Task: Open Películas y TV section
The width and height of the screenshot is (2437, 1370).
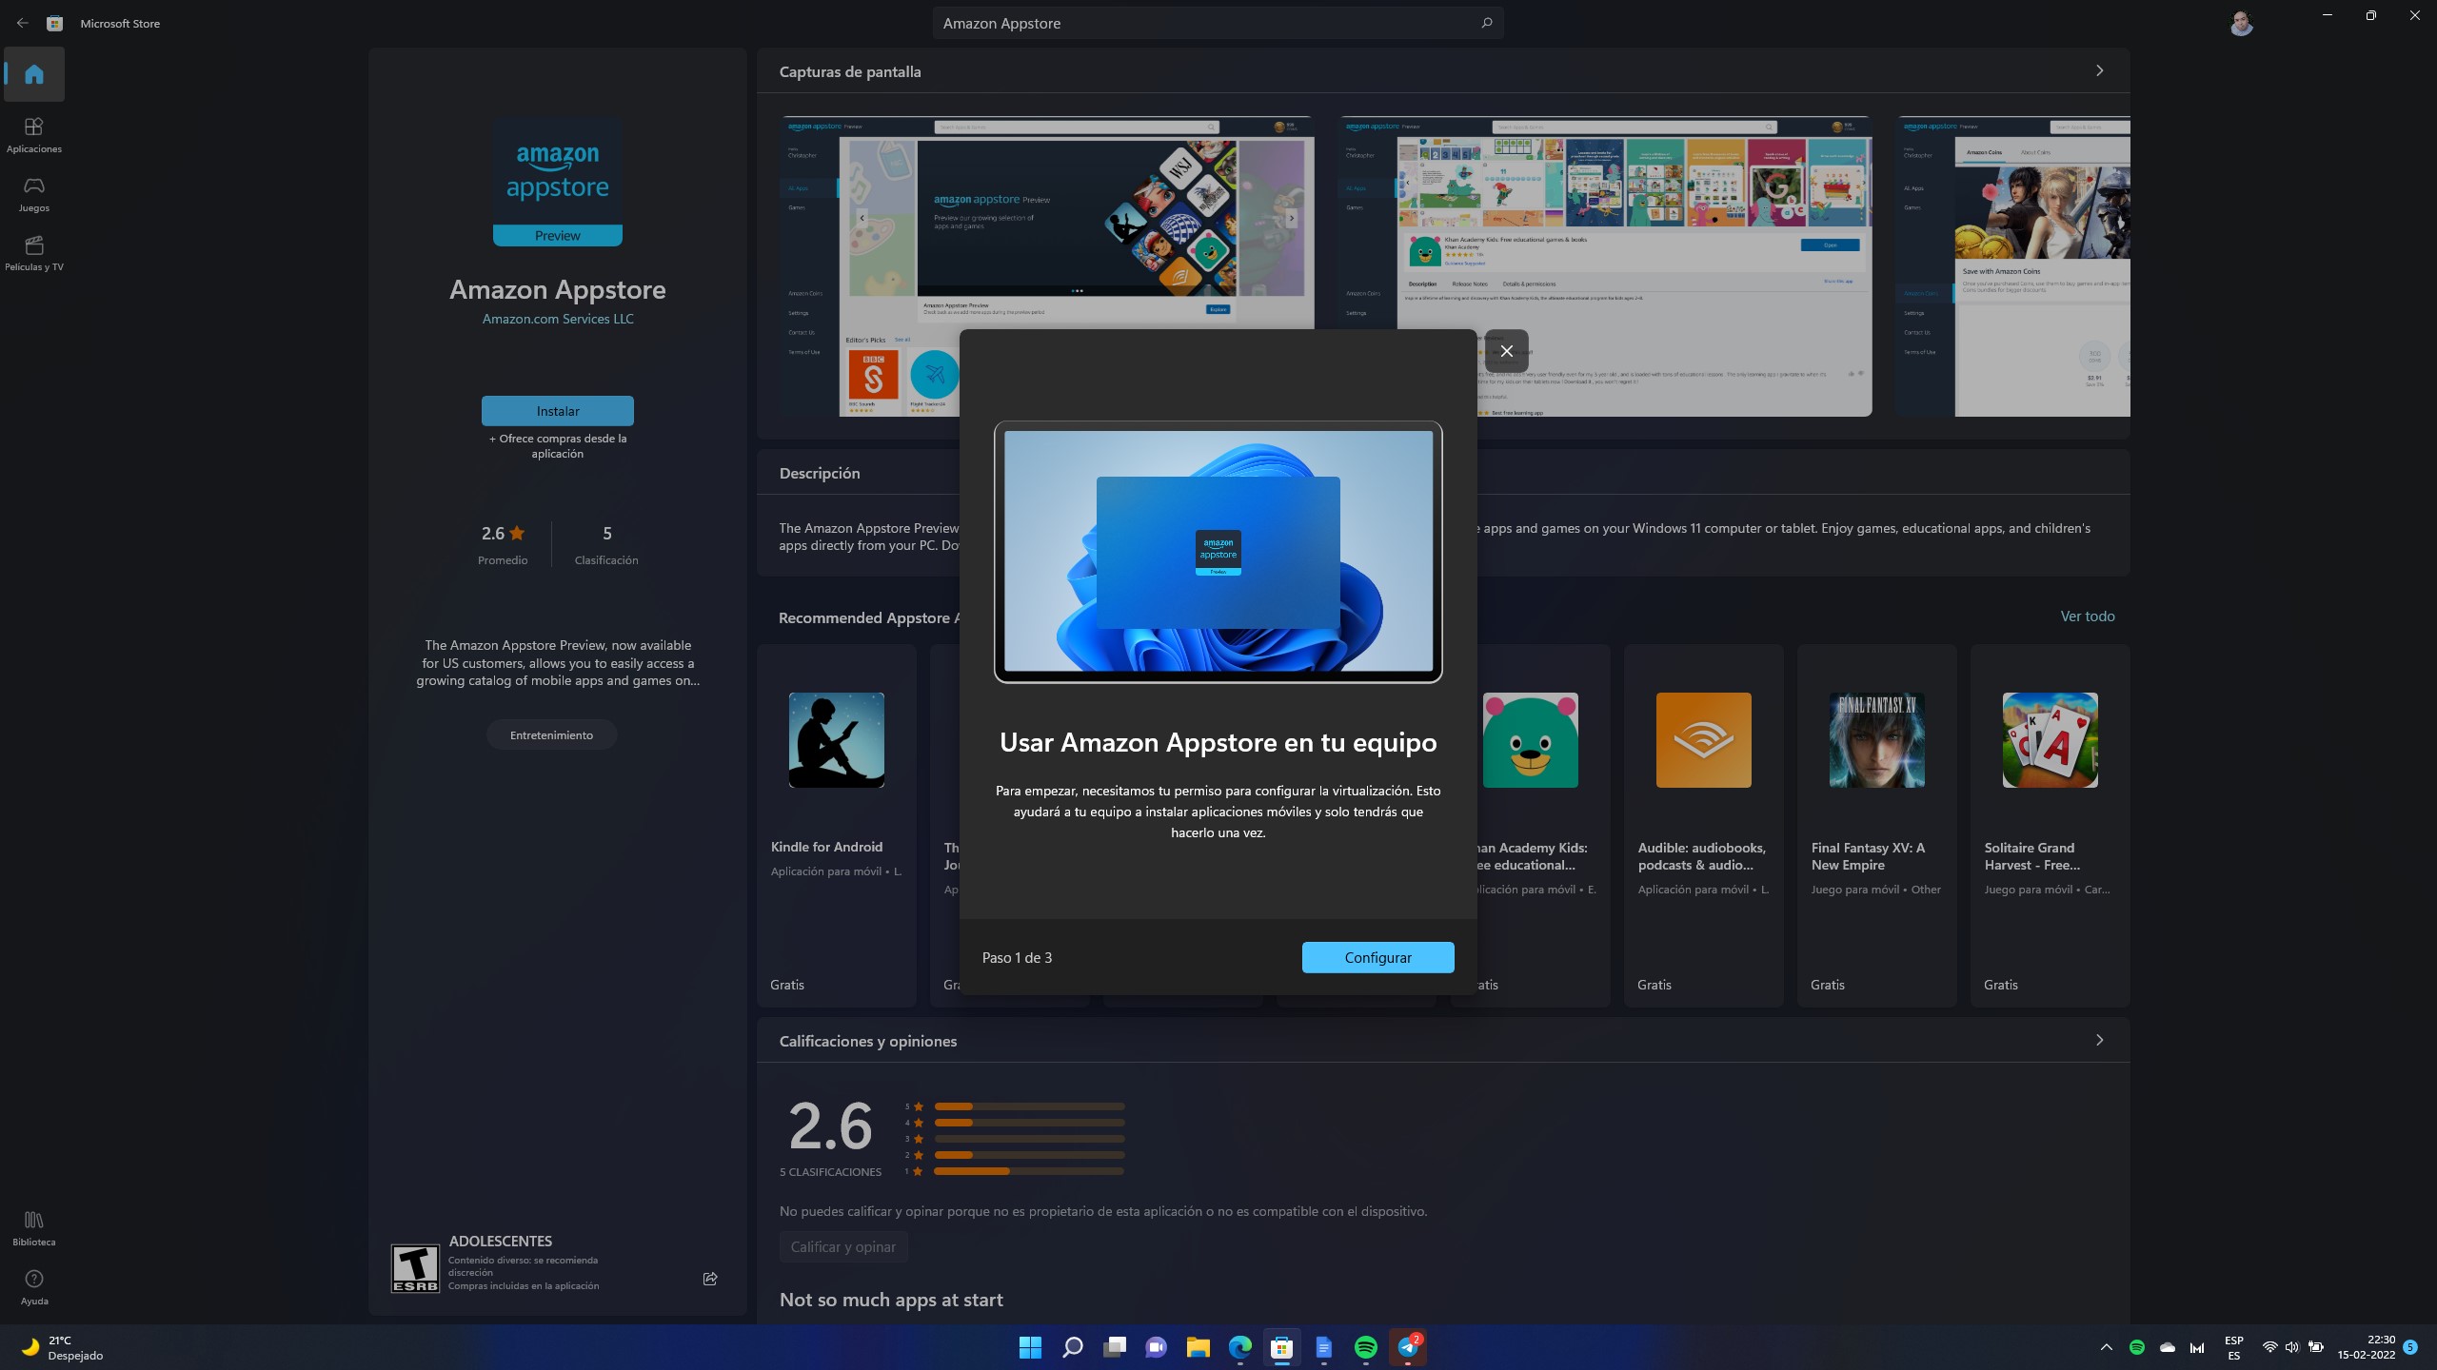Action: point(34,252)
